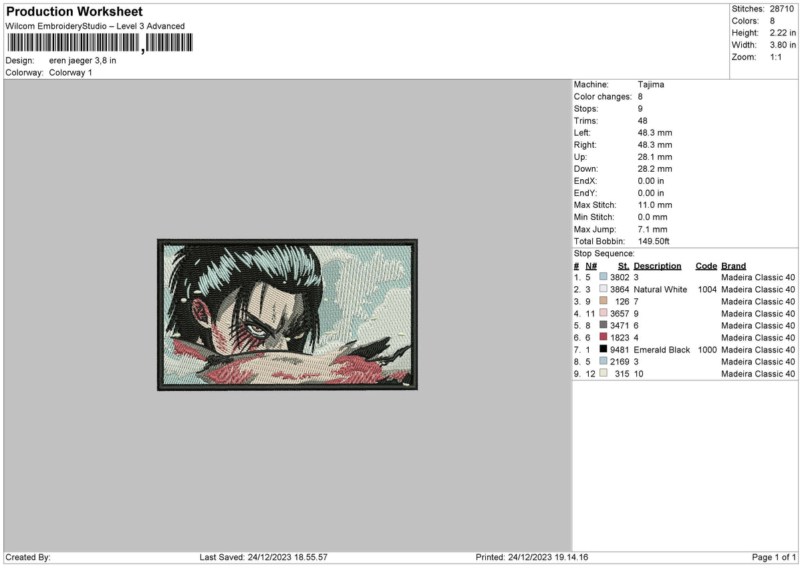Click the Down value 28.2 mm
The width and height of the screenshot is (802, 567).
[x=655, y=169]
